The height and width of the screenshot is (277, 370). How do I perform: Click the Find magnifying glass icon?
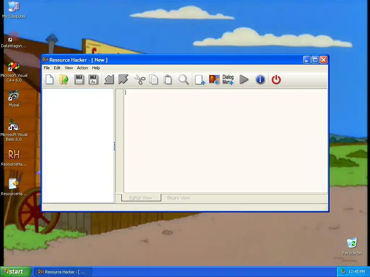pos(184,80)
